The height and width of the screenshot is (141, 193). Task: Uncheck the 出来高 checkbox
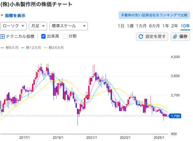(x=43, y=37)
